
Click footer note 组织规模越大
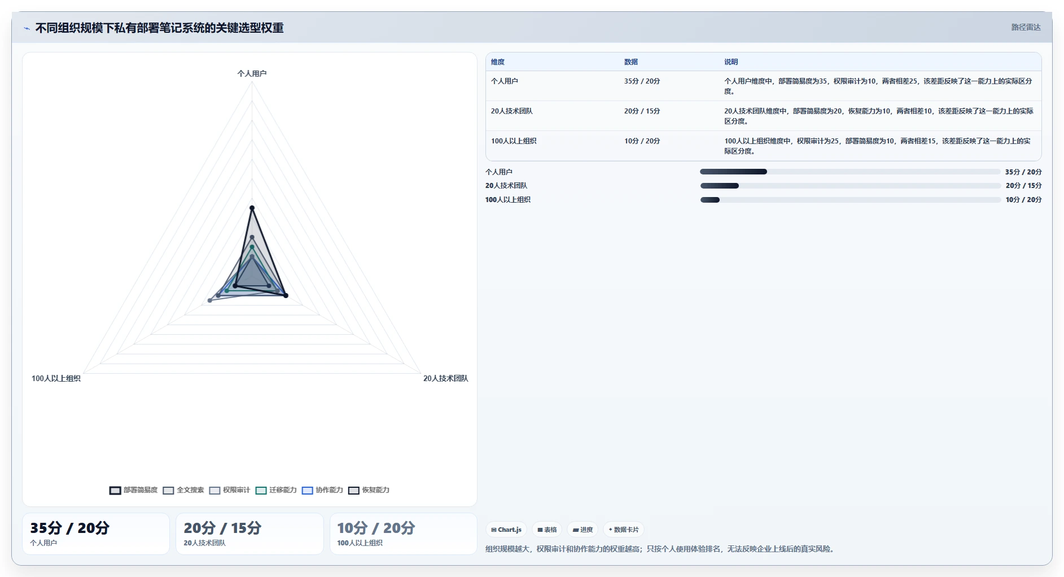tap(660, 549)
